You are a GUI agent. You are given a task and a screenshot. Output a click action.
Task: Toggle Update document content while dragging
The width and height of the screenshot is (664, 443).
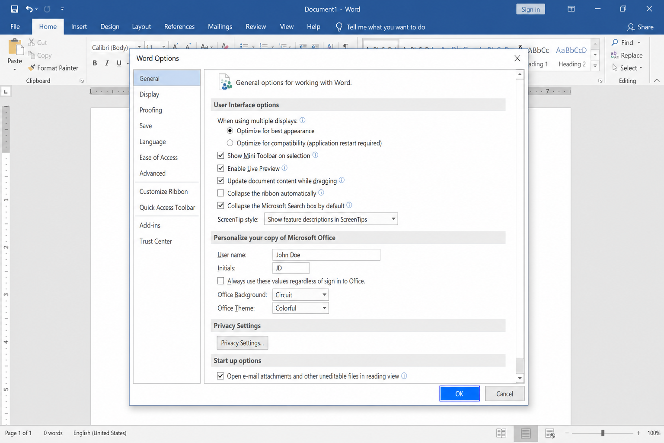click(220, 180)
